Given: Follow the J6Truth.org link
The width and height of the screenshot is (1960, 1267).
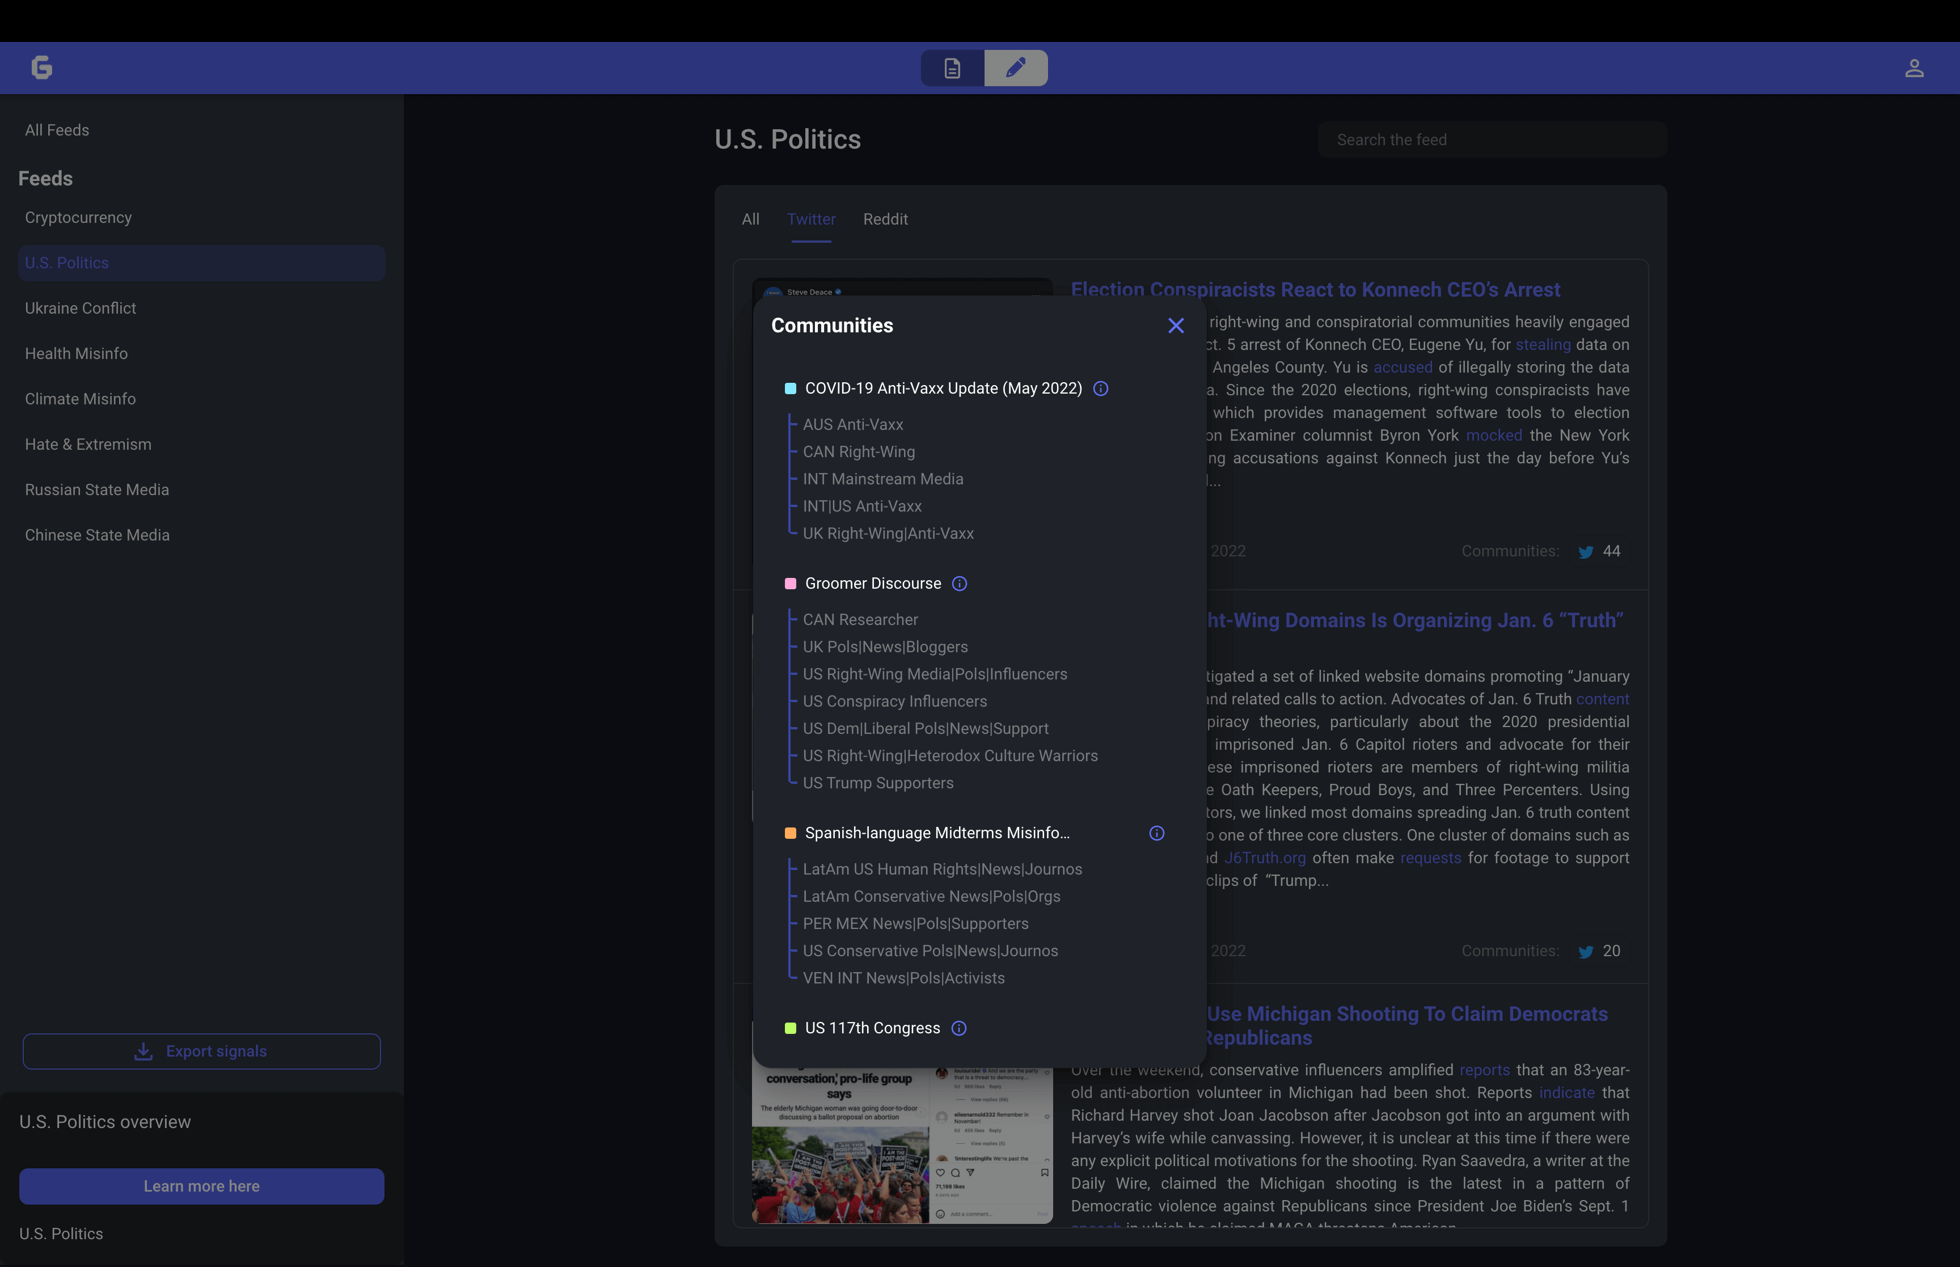Looking at the screenshot, I should pyautogui.click(x=1265, y=858).
